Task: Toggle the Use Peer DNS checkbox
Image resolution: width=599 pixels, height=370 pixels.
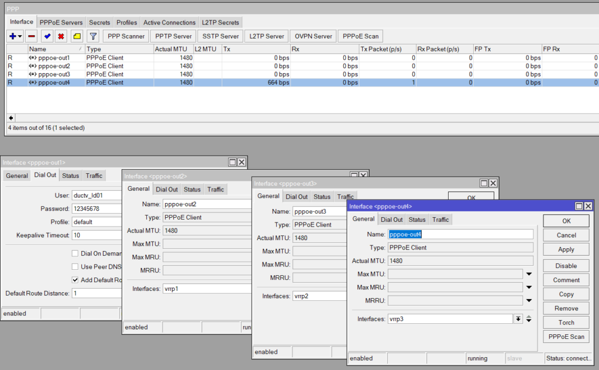Action: 75,267
